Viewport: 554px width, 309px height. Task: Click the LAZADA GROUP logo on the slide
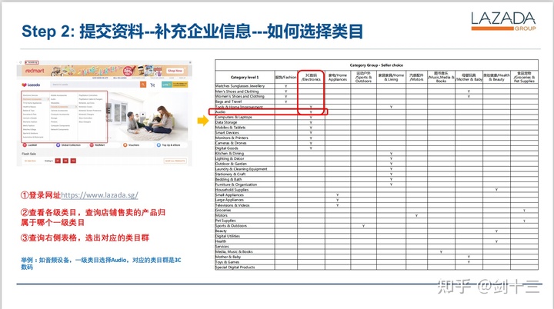(x=503, y=21)
